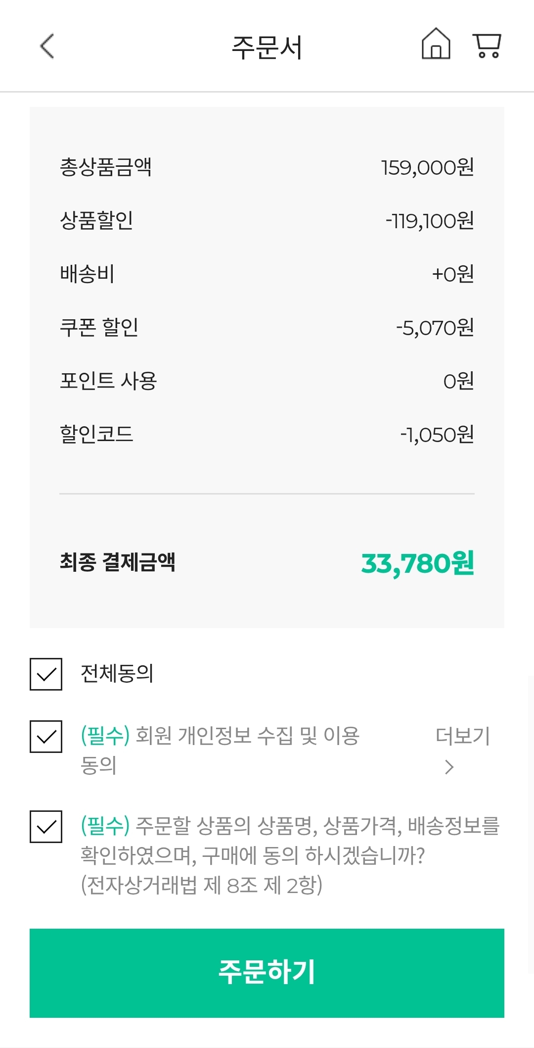Tap the 상품할인 -119,100원 value

pyautogui.click(x=430, y=221)
